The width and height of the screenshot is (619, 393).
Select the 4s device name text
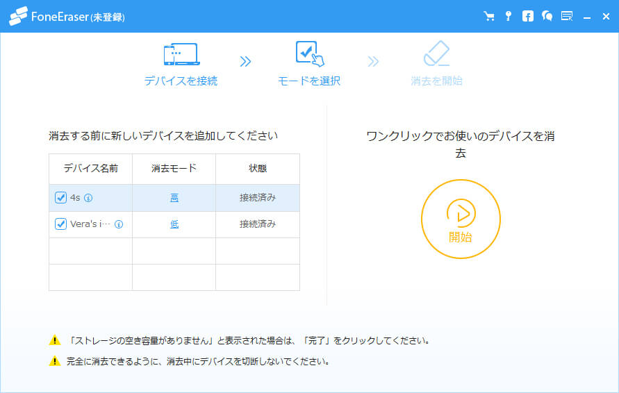click(x=75, y=198)
